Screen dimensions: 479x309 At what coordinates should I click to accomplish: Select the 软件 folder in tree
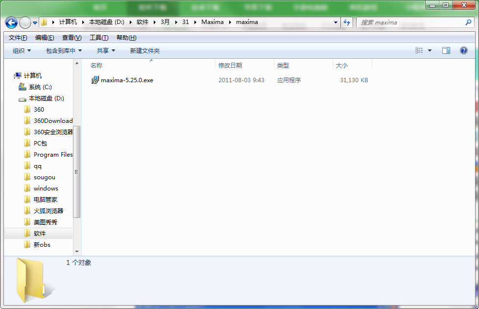tap(39, 234)
